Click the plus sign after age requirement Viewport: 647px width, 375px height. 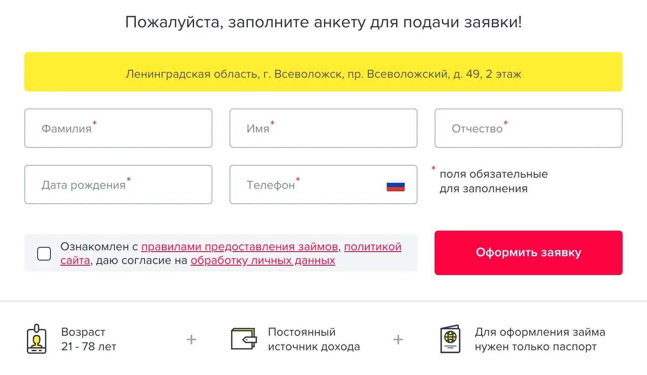191,340
